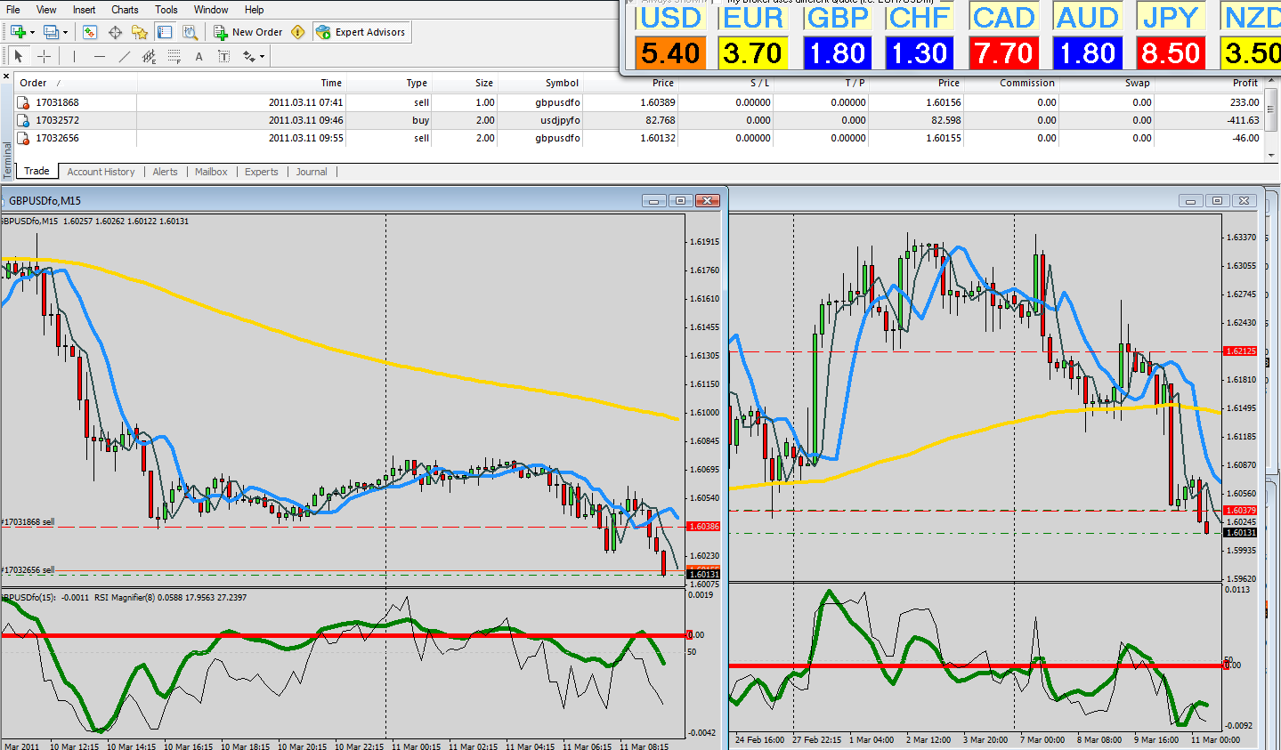Click the terminal scrollbar up arrow
The width and height of the screenshot is (1281, 750).
click(1272, 82)
